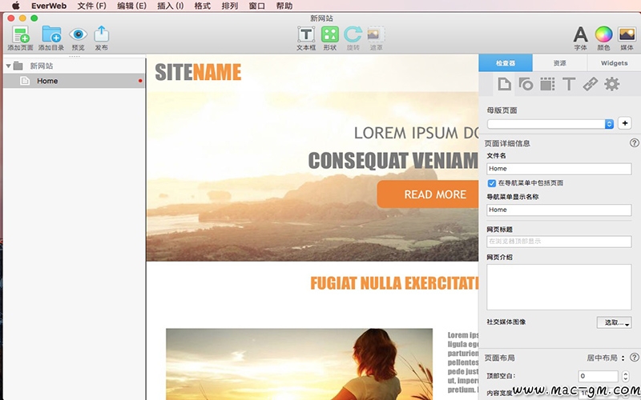Open the 居中布局 layout dropdown

click(606, 358)
